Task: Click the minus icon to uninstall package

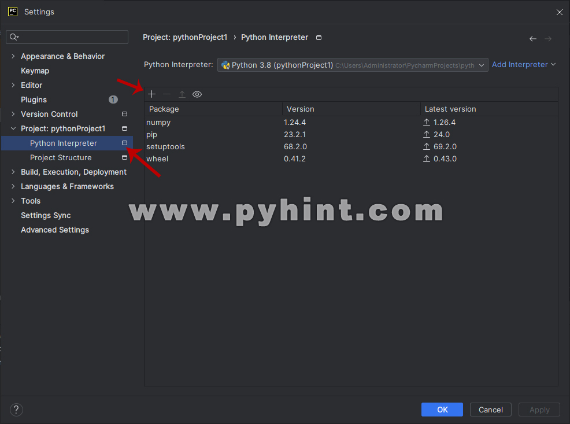Action: 167,94
